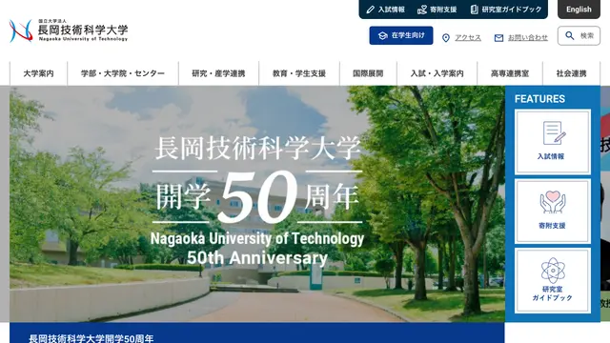
Task: Click the guidebook icon beside 研究室ガイドブック
Action: pyautogui.click(x=474, y=10)
